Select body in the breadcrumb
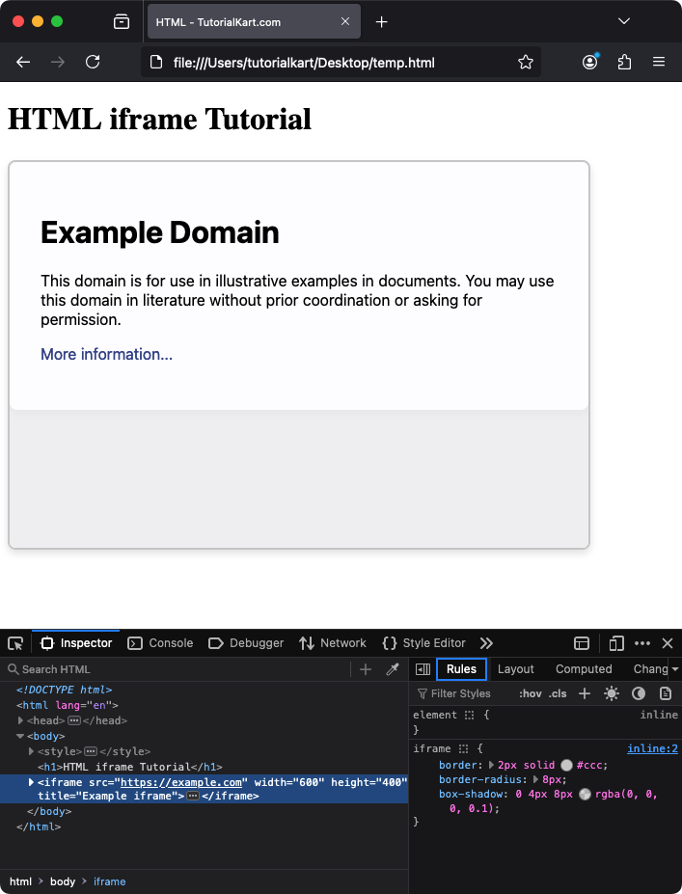This screenshot has width=682, height=894. tap(63, 881)
